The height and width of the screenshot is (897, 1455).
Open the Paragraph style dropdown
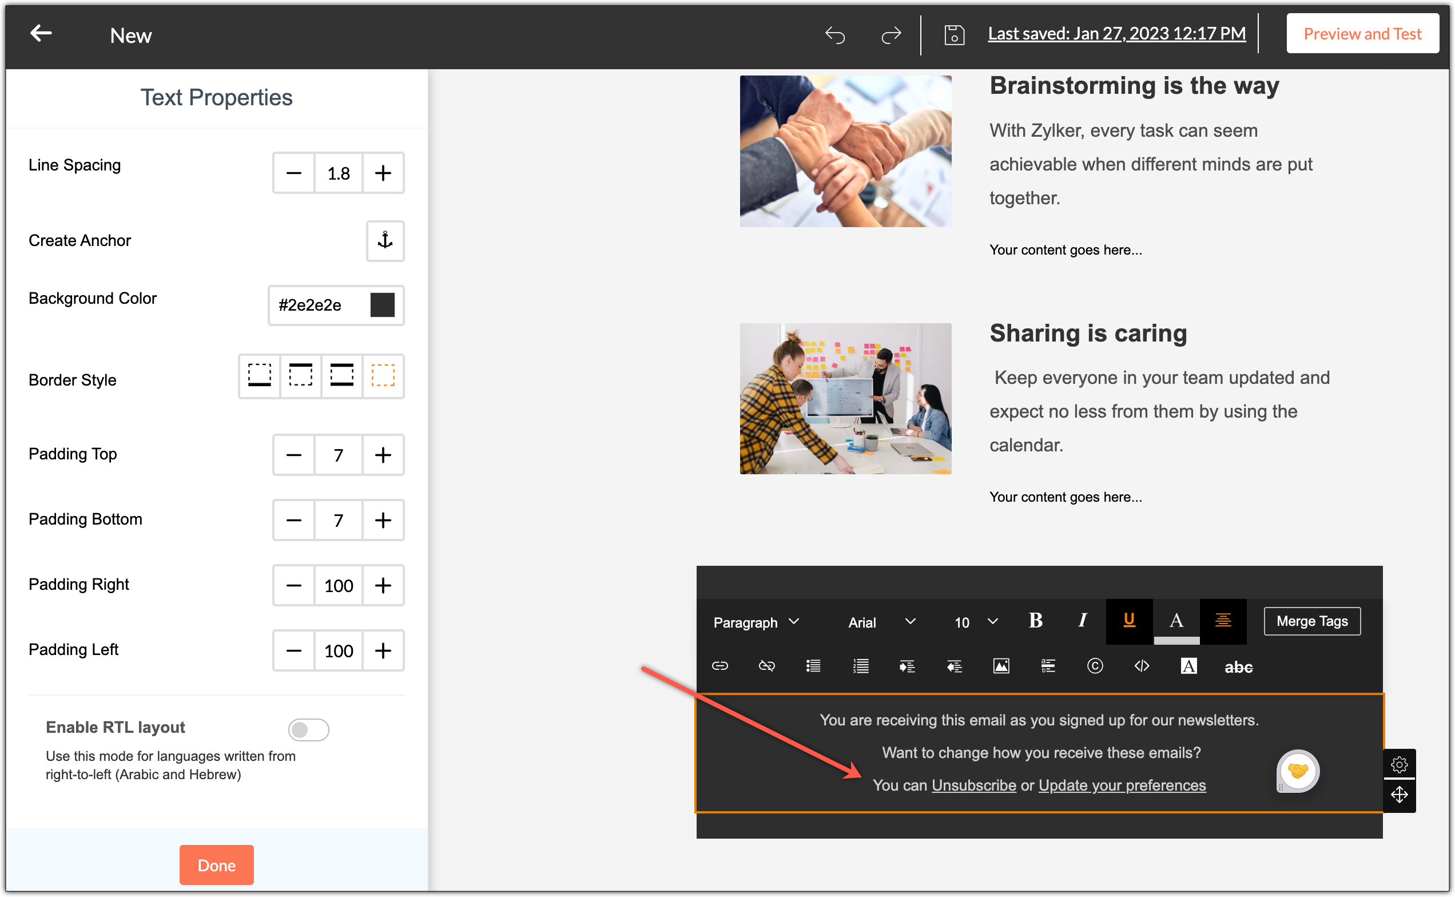point(756,622)
